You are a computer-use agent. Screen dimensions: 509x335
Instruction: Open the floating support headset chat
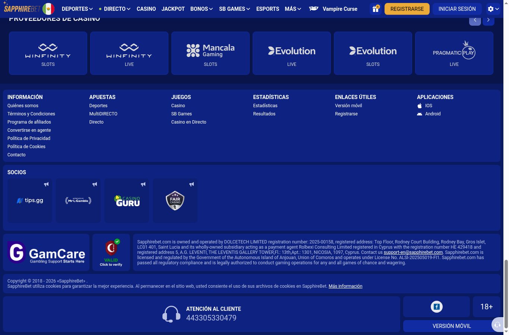pyautogui.click(x=497, y=325)
